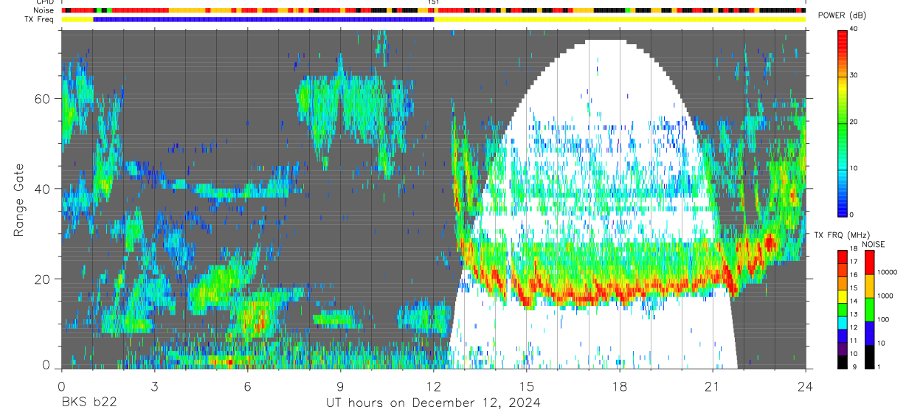The height and width of the screenshot is (418, 906).
Task: Click the "9" tick on the UT hours axis
Action: pyautogui.click(x=341, y=385)
